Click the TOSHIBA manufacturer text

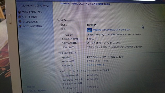point(92,25)
